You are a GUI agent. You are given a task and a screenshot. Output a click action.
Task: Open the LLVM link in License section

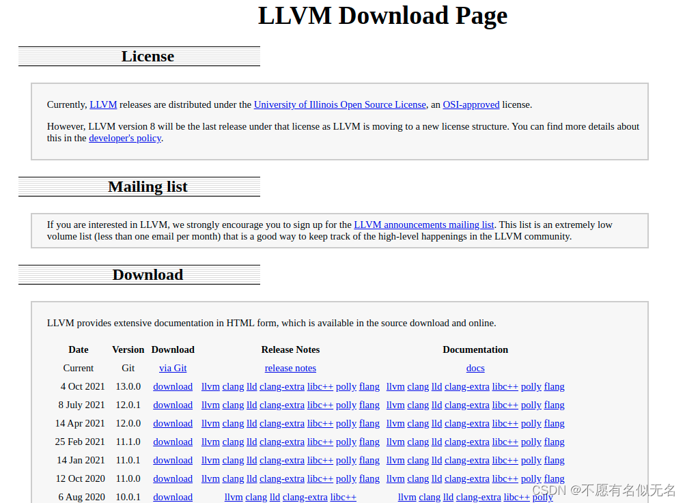(x=103, y=105)
